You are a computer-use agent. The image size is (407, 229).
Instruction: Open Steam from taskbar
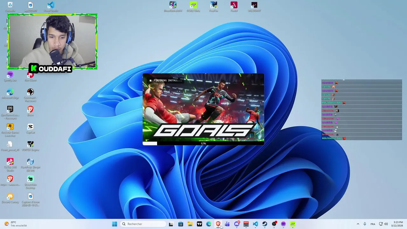[x=265, y=224]
